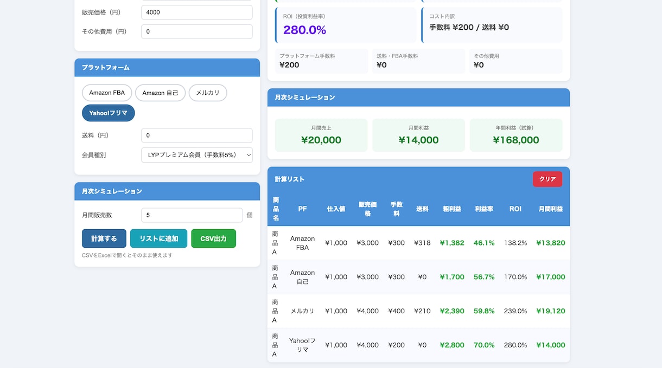
Task: Click the Amazon 自己 row PF cell
Action: (302, 277)
